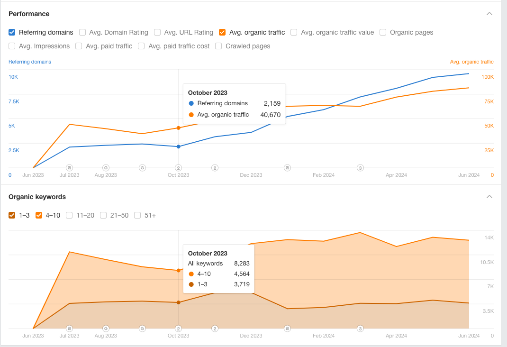
Task: Click the blue Referring domains point at October 2023
Action: pyautogui.click(x=179, y=147)
